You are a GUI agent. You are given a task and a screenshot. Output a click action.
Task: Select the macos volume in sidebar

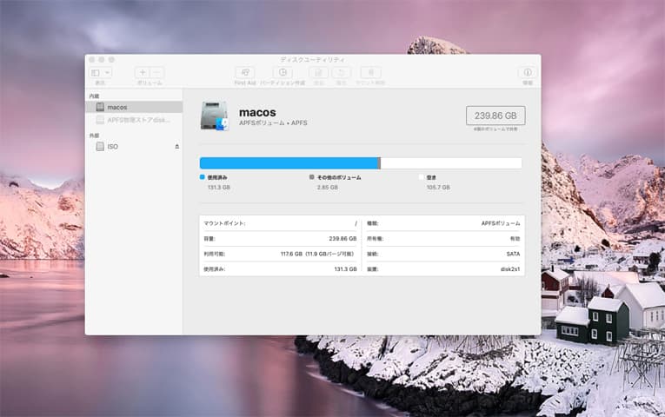coord(116,107)
